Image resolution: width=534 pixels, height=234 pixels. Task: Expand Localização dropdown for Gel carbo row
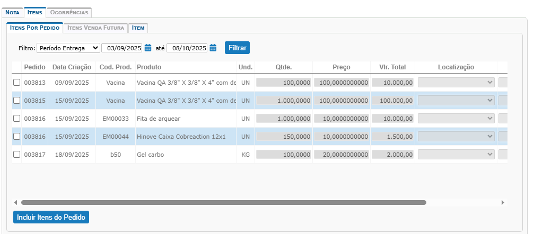456,154
